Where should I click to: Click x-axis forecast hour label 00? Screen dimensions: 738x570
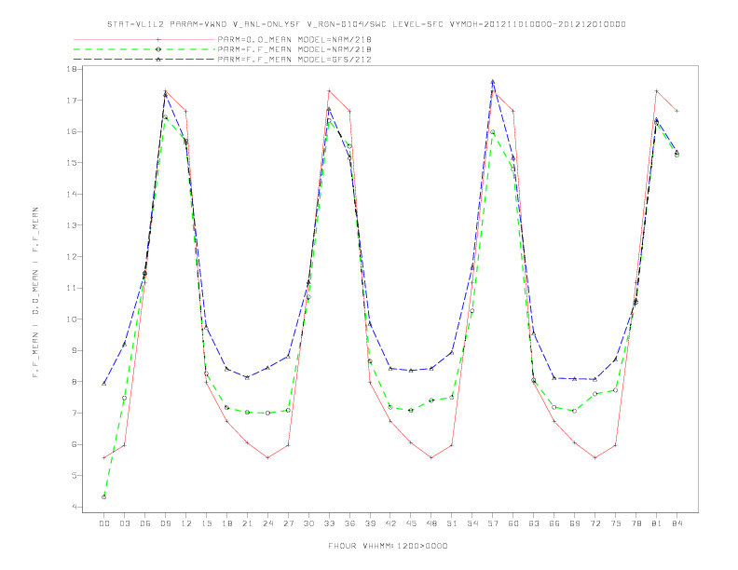104,523
